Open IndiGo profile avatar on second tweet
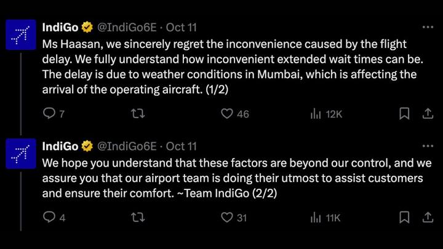 [x=21, y=154]
